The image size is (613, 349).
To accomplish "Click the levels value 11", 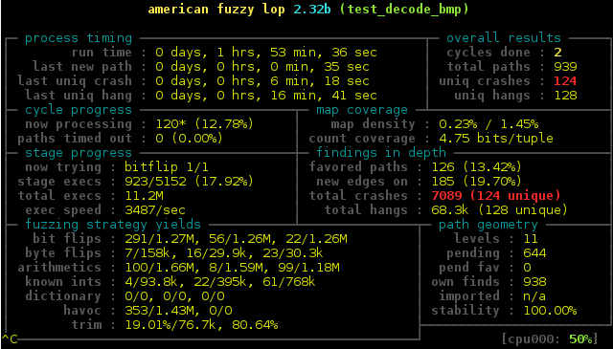I will click(x=531, y=239).
